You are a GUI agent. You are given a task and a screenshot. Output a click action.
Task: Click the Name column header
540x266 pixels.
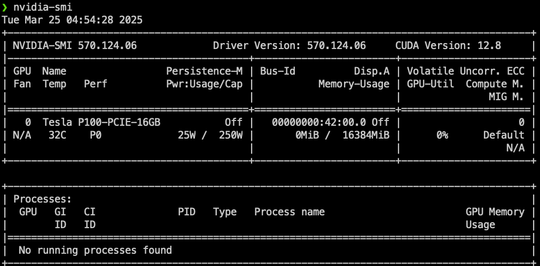54,71
